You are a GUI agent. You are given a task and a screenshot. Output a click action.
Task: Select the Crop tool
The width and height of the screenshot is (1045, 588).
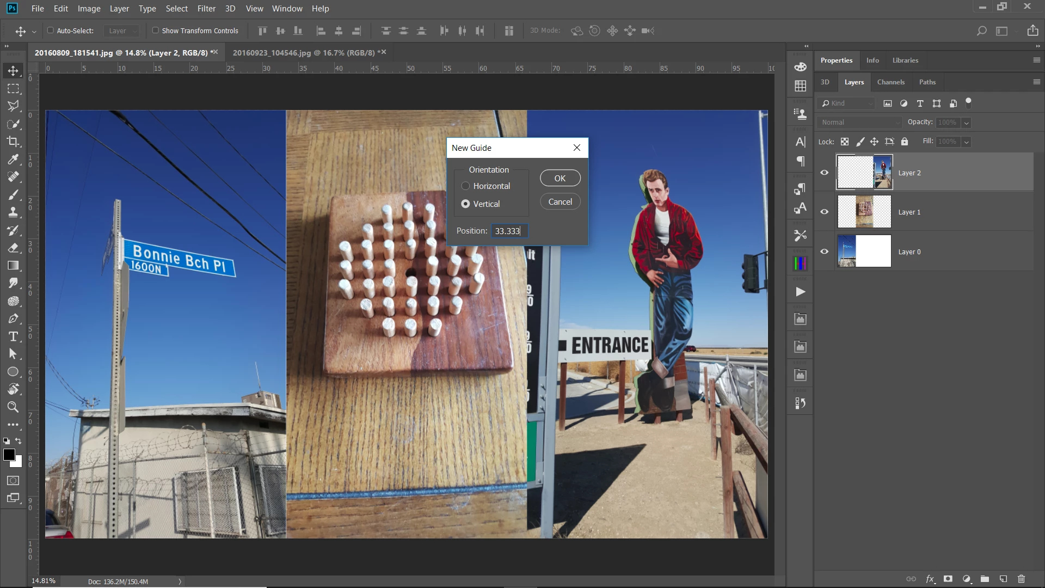click(x=13, y=142)
